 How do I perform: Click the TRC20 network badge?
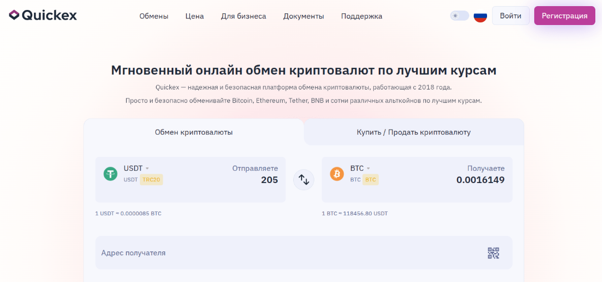pos(151,179)
